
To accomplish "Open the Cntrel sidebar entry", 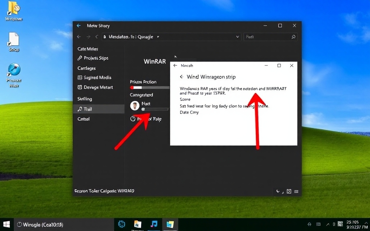I will (x=83, y=119).
